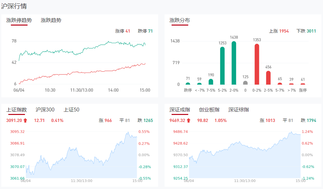This screenshot has width=323, height=189.
Task: Click the 涨停 41 legend label
Action: point(123,31)
